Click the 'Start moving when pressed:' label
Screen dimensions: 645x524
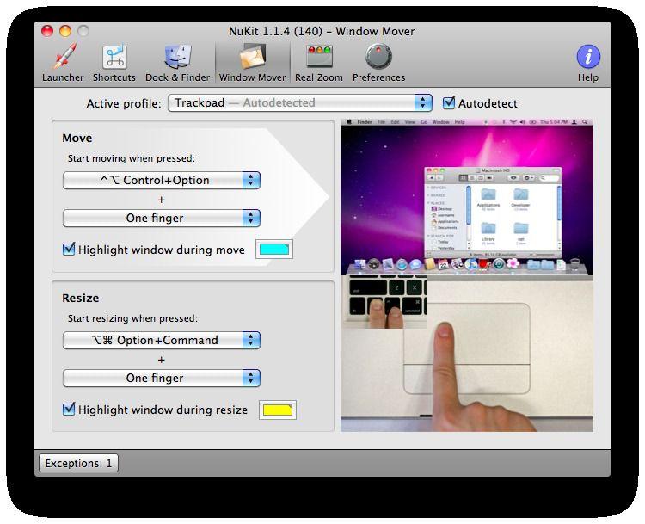point(132,158)
